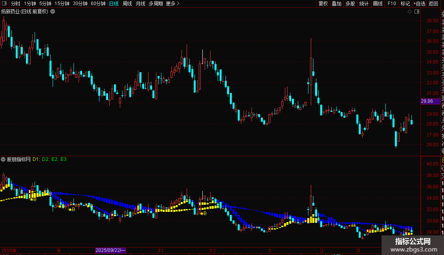
Task: Open F10 company information
Action: [392, 4]
